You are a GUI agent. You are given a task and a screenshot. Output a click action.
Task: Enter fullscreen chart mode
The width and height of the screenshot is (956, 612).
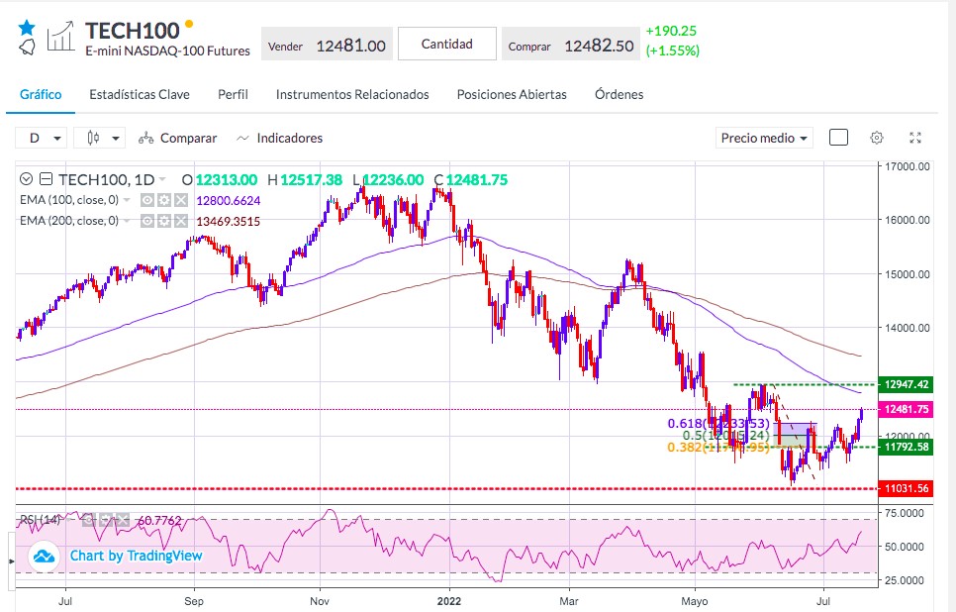915,138
